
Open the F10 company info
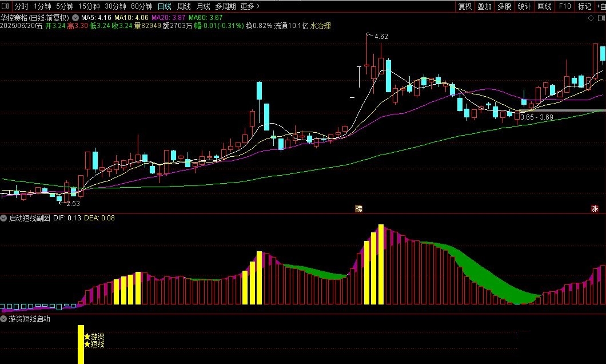click(565, 6)
